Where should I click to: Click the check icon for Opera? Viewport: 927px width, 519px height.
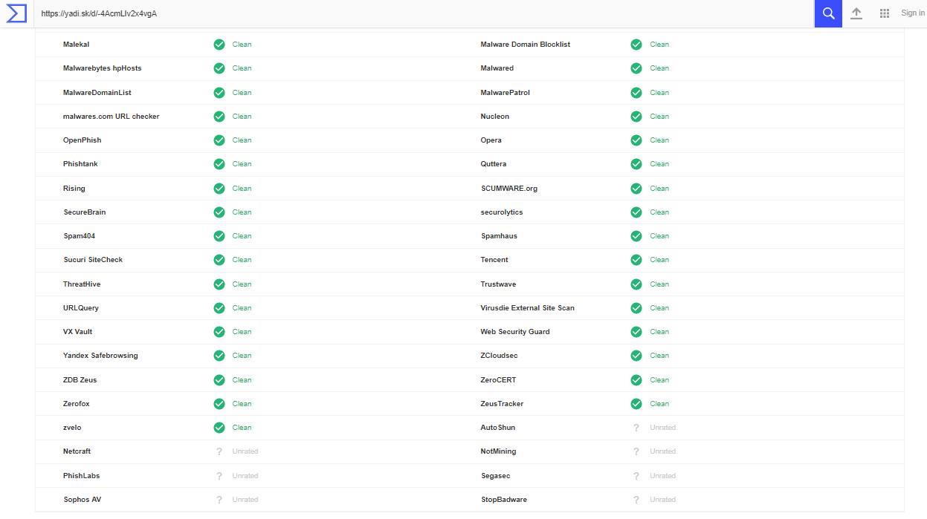pyautogui.click(x=636, y=140)
